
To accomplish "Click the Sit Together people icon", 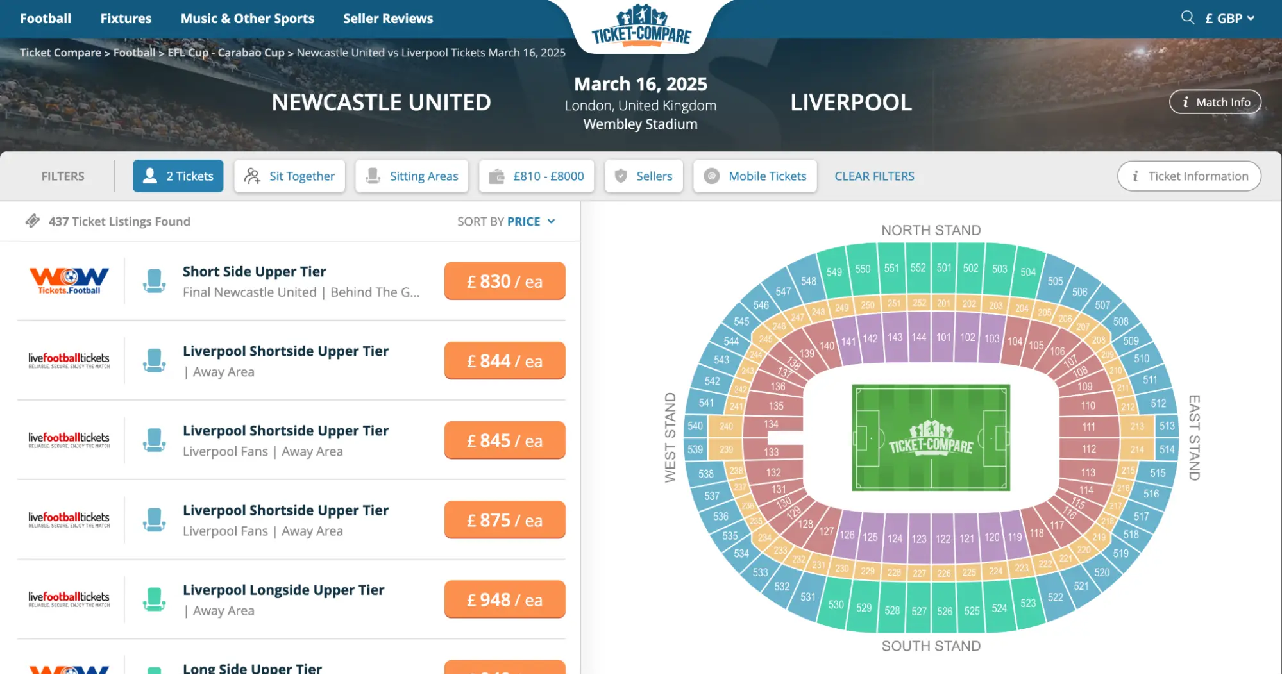I will [253, 176].
